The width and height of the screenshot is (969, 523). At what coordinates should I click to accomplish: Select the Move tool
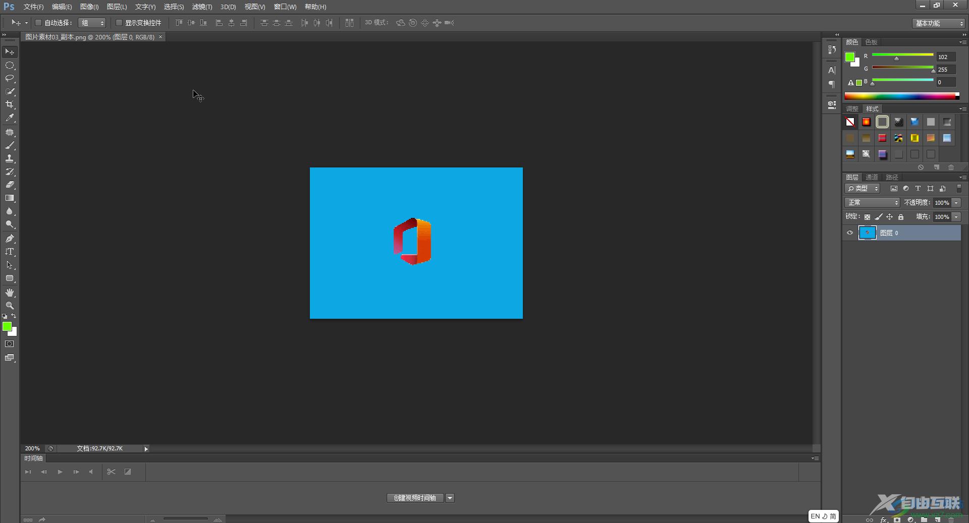pos(10,52)
